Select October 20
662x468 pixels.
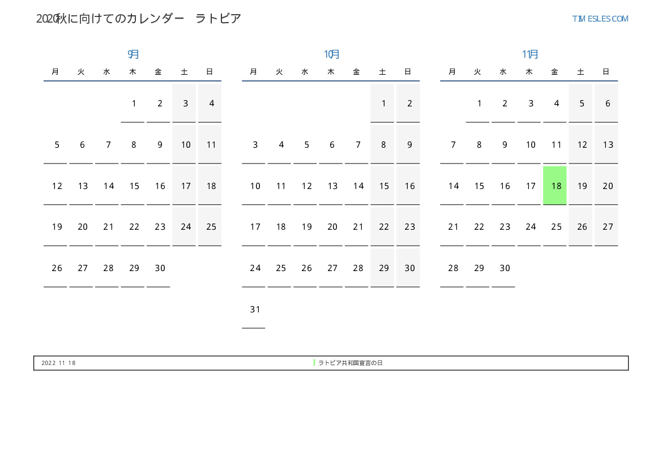[331, 226]
